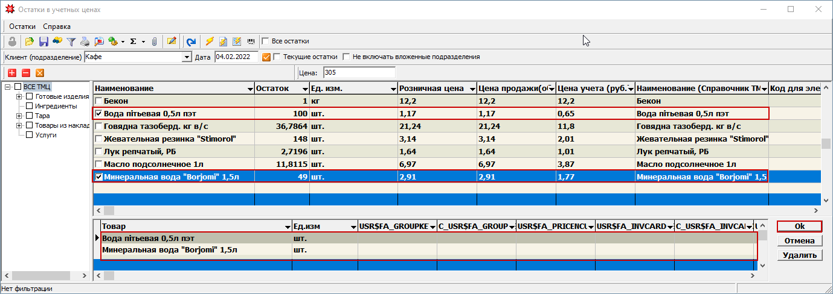Click the grid with lightning icon

237,42
